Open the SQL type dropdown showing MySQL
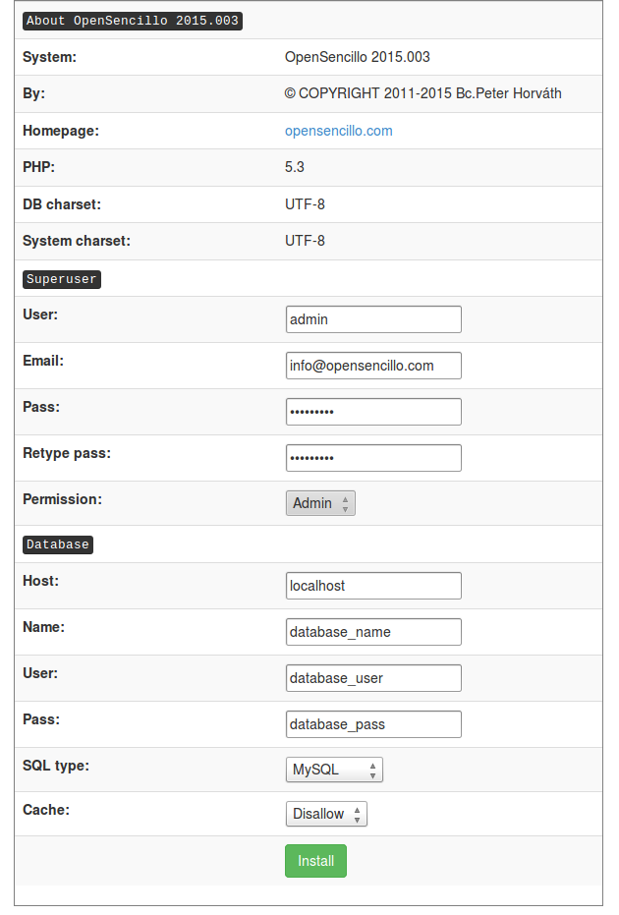The height and width of the screenshot is (915, 619). point(334,770)
